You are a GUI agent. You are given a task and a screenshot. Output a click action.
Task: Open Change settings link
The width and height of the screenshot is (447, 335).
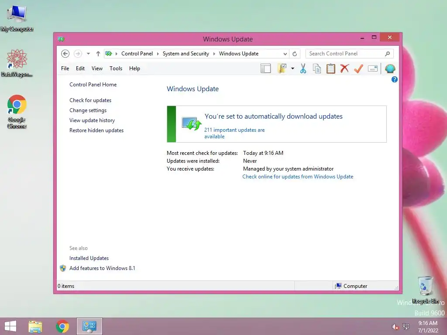tap(88, 110)
